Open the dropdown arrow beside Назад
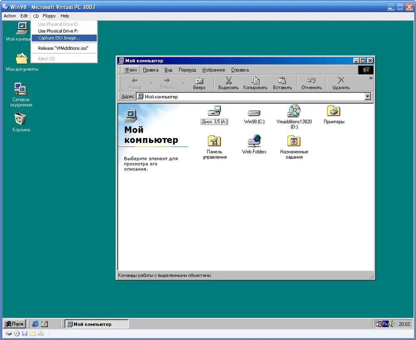The width and height of the screenshot is (416, 340). [x=151, y=84]
